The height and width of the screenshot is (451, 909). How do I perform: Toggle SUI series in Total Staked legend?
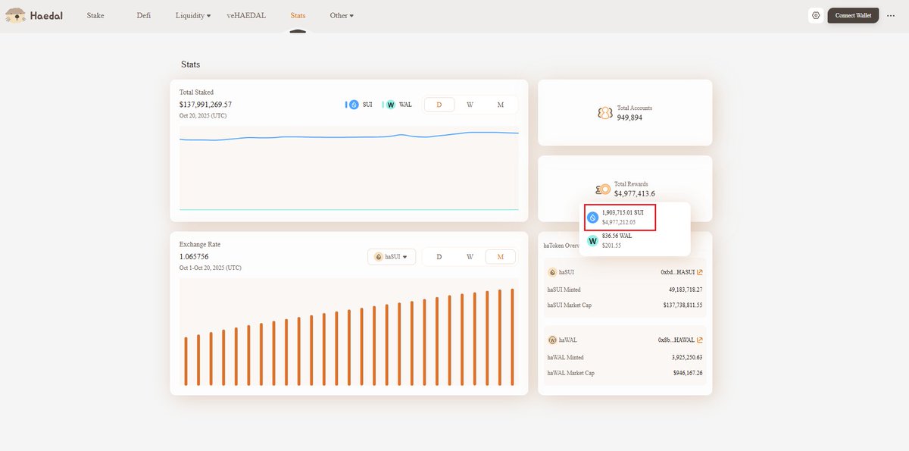coord(359,105)
